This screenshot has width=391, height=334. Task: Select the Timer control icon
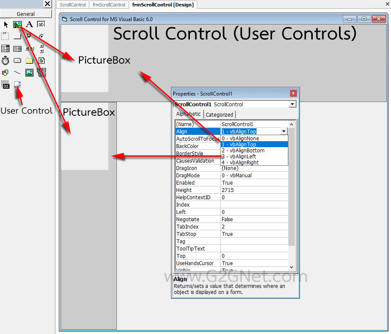tap(6, 60)
